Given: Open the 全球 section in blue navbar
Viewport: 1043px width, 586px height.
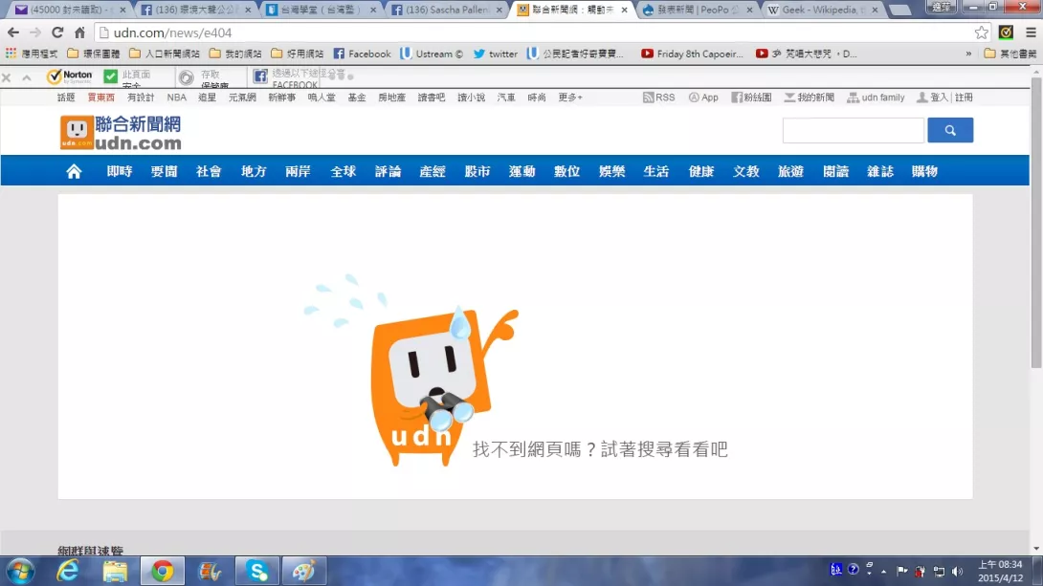Looking at the screenshot, I should 344,171.
